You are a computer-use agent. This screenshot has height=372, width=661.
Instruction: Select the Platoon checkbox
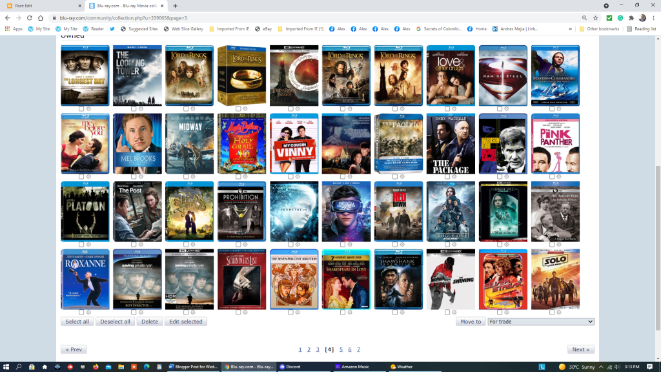(x=81, y=244)
